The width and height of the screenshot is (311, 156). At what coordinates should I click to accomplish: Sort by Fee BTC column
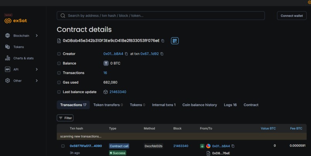(x=296, y=128)
